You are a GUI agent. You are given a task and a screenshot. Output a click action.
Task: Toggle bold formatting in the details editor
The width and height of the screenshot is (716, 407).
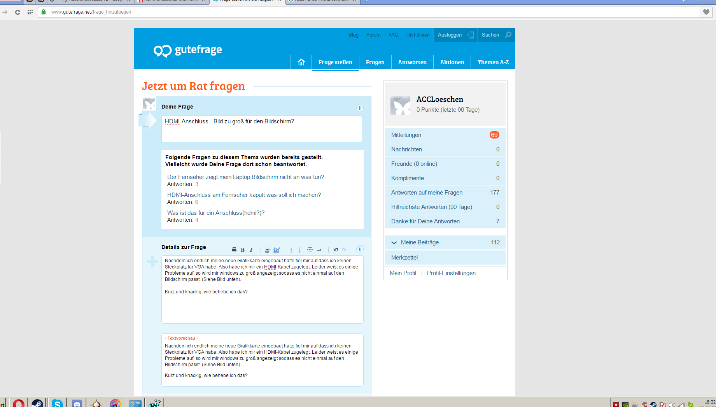[243, 250]
